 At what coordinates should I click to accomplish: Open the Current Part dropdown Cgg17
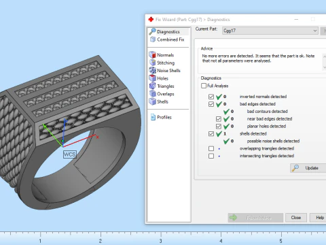click(x=270, y=31)
